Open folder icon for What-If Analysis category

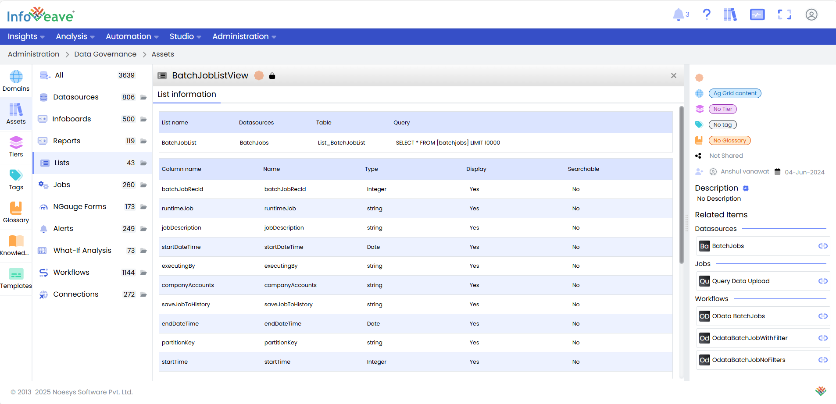[x=143, y=251]
